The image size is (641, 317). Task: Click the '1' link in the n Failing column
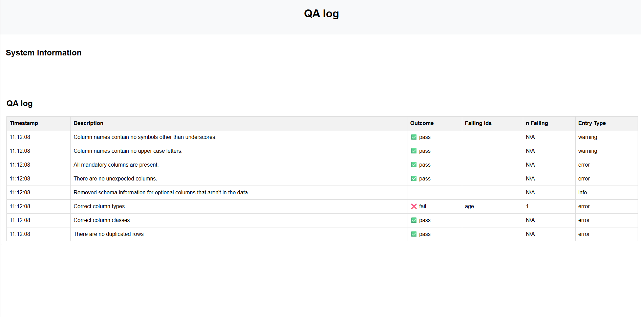point(527,206)
